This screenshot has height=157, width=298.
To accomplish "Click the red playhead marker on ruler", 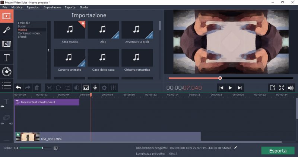I will pyautogui.click(x=91, y=95).
